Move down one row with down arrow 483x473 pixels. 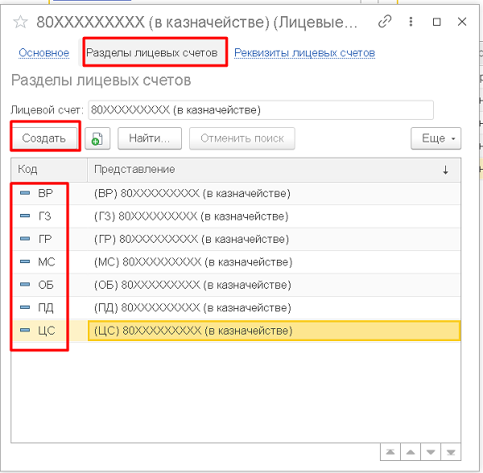(431, 452)
